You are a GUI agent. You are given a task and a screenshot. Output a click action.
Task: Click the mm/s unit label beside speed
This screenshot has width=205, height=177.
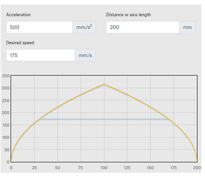pyautogui.click(x=85, y=55)
